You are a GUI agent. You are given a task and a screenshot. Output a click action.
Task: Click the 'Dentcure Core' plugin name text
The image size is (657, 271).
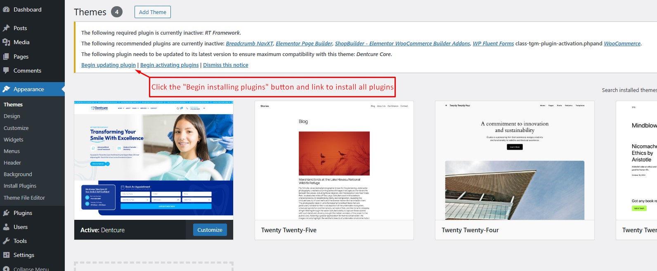tap(373, 54)
